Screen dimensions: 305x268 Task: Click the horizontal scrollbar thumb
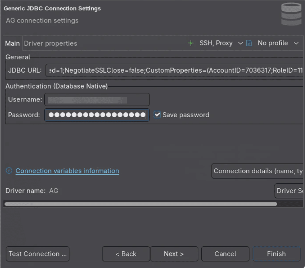click(141, 204)
